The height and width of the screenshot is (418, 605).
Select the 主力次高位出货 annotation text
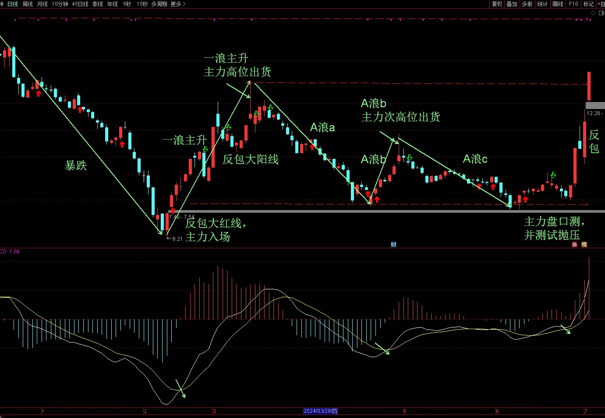coord(400,117)
